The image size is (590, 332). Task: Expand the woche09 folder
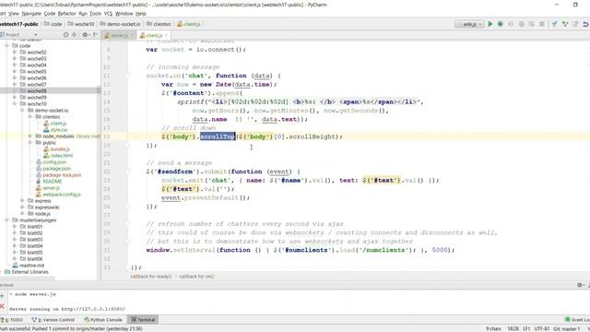click(x=15, y=98)
